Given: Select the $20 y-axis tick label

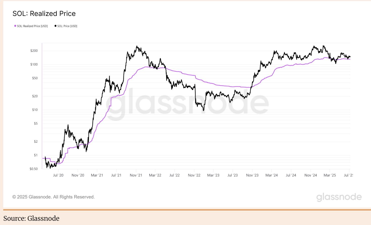Looking at the screenshot, I should tap(35, 96).
